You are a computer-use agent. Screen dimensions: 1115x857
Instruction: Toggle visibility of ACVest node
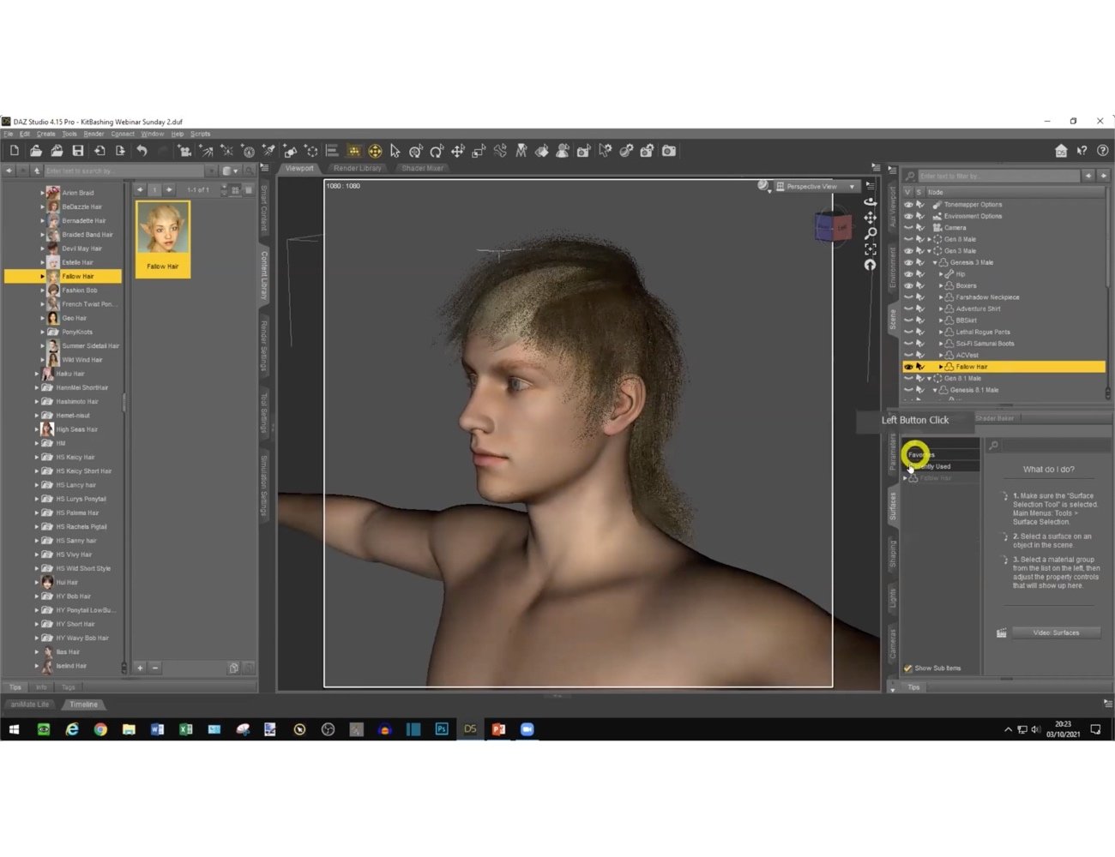[908, 355]
